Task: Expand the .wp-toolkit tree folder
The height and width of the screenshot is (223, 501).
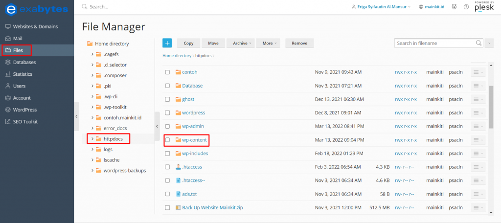Action: [92, 107]
